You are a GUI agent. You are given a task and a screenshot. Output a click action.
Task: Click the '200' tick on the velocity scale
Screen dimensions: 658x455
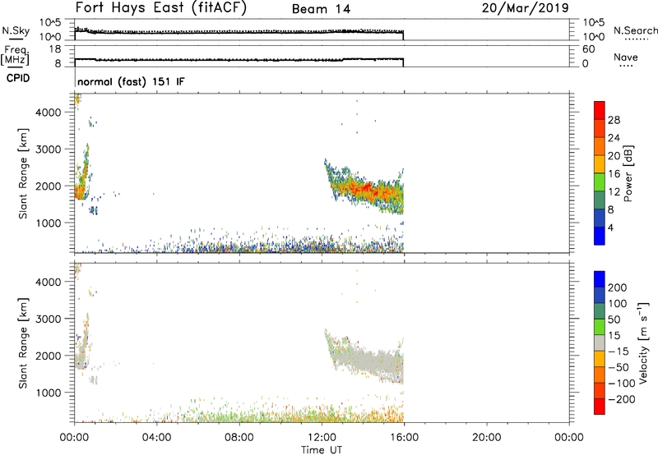[618, 287]
